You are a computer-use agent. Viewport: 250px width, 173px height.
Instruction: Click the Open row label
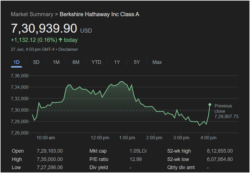tap(18, 151)
